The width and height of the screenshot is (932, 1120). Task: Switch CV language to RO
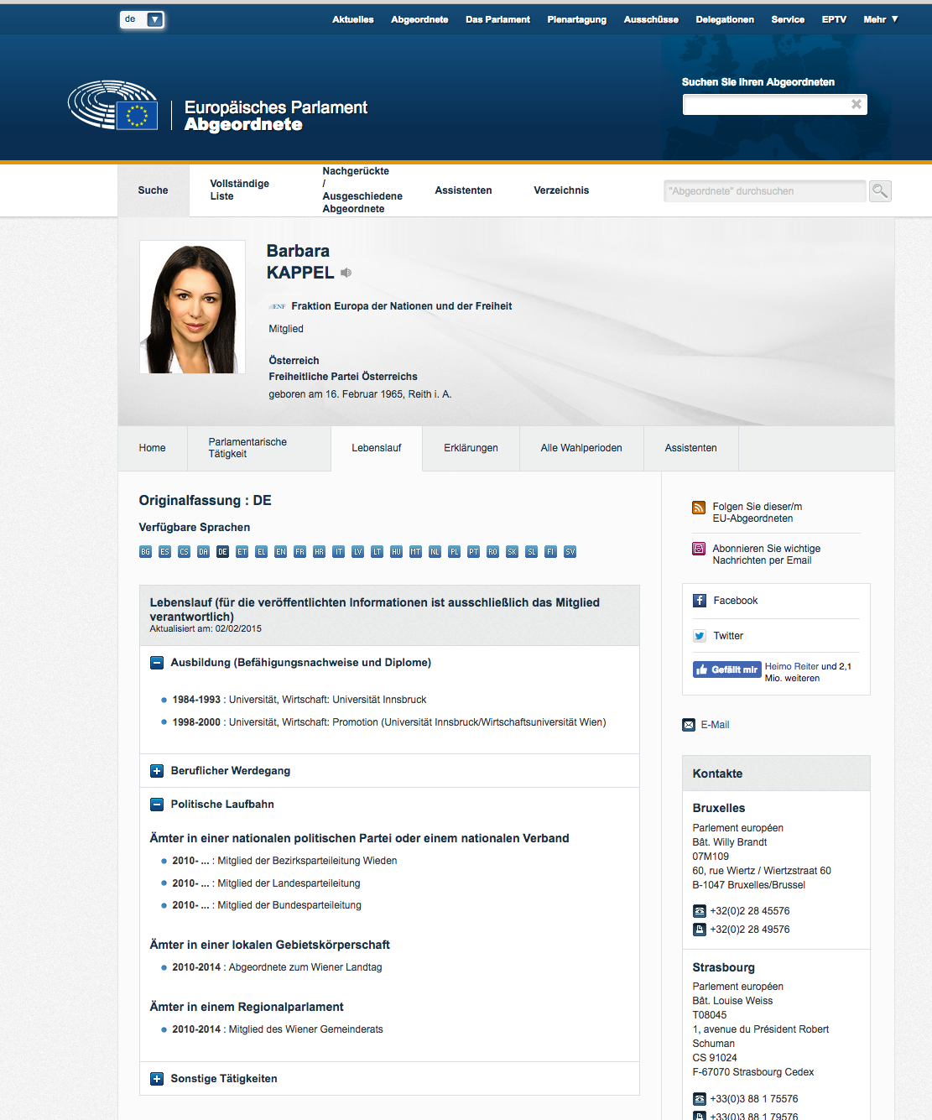(x=493, y=552)
